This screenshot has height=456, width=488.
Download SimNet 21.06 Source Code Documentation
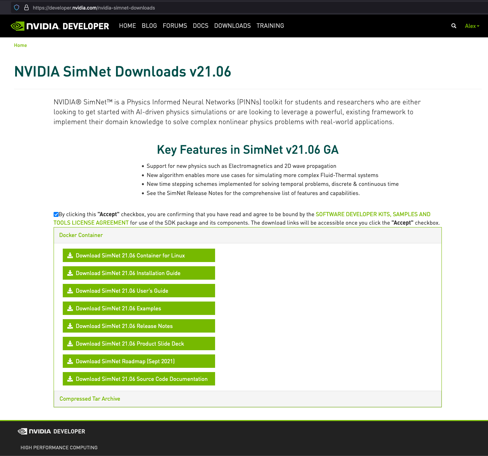click(139, 379)
